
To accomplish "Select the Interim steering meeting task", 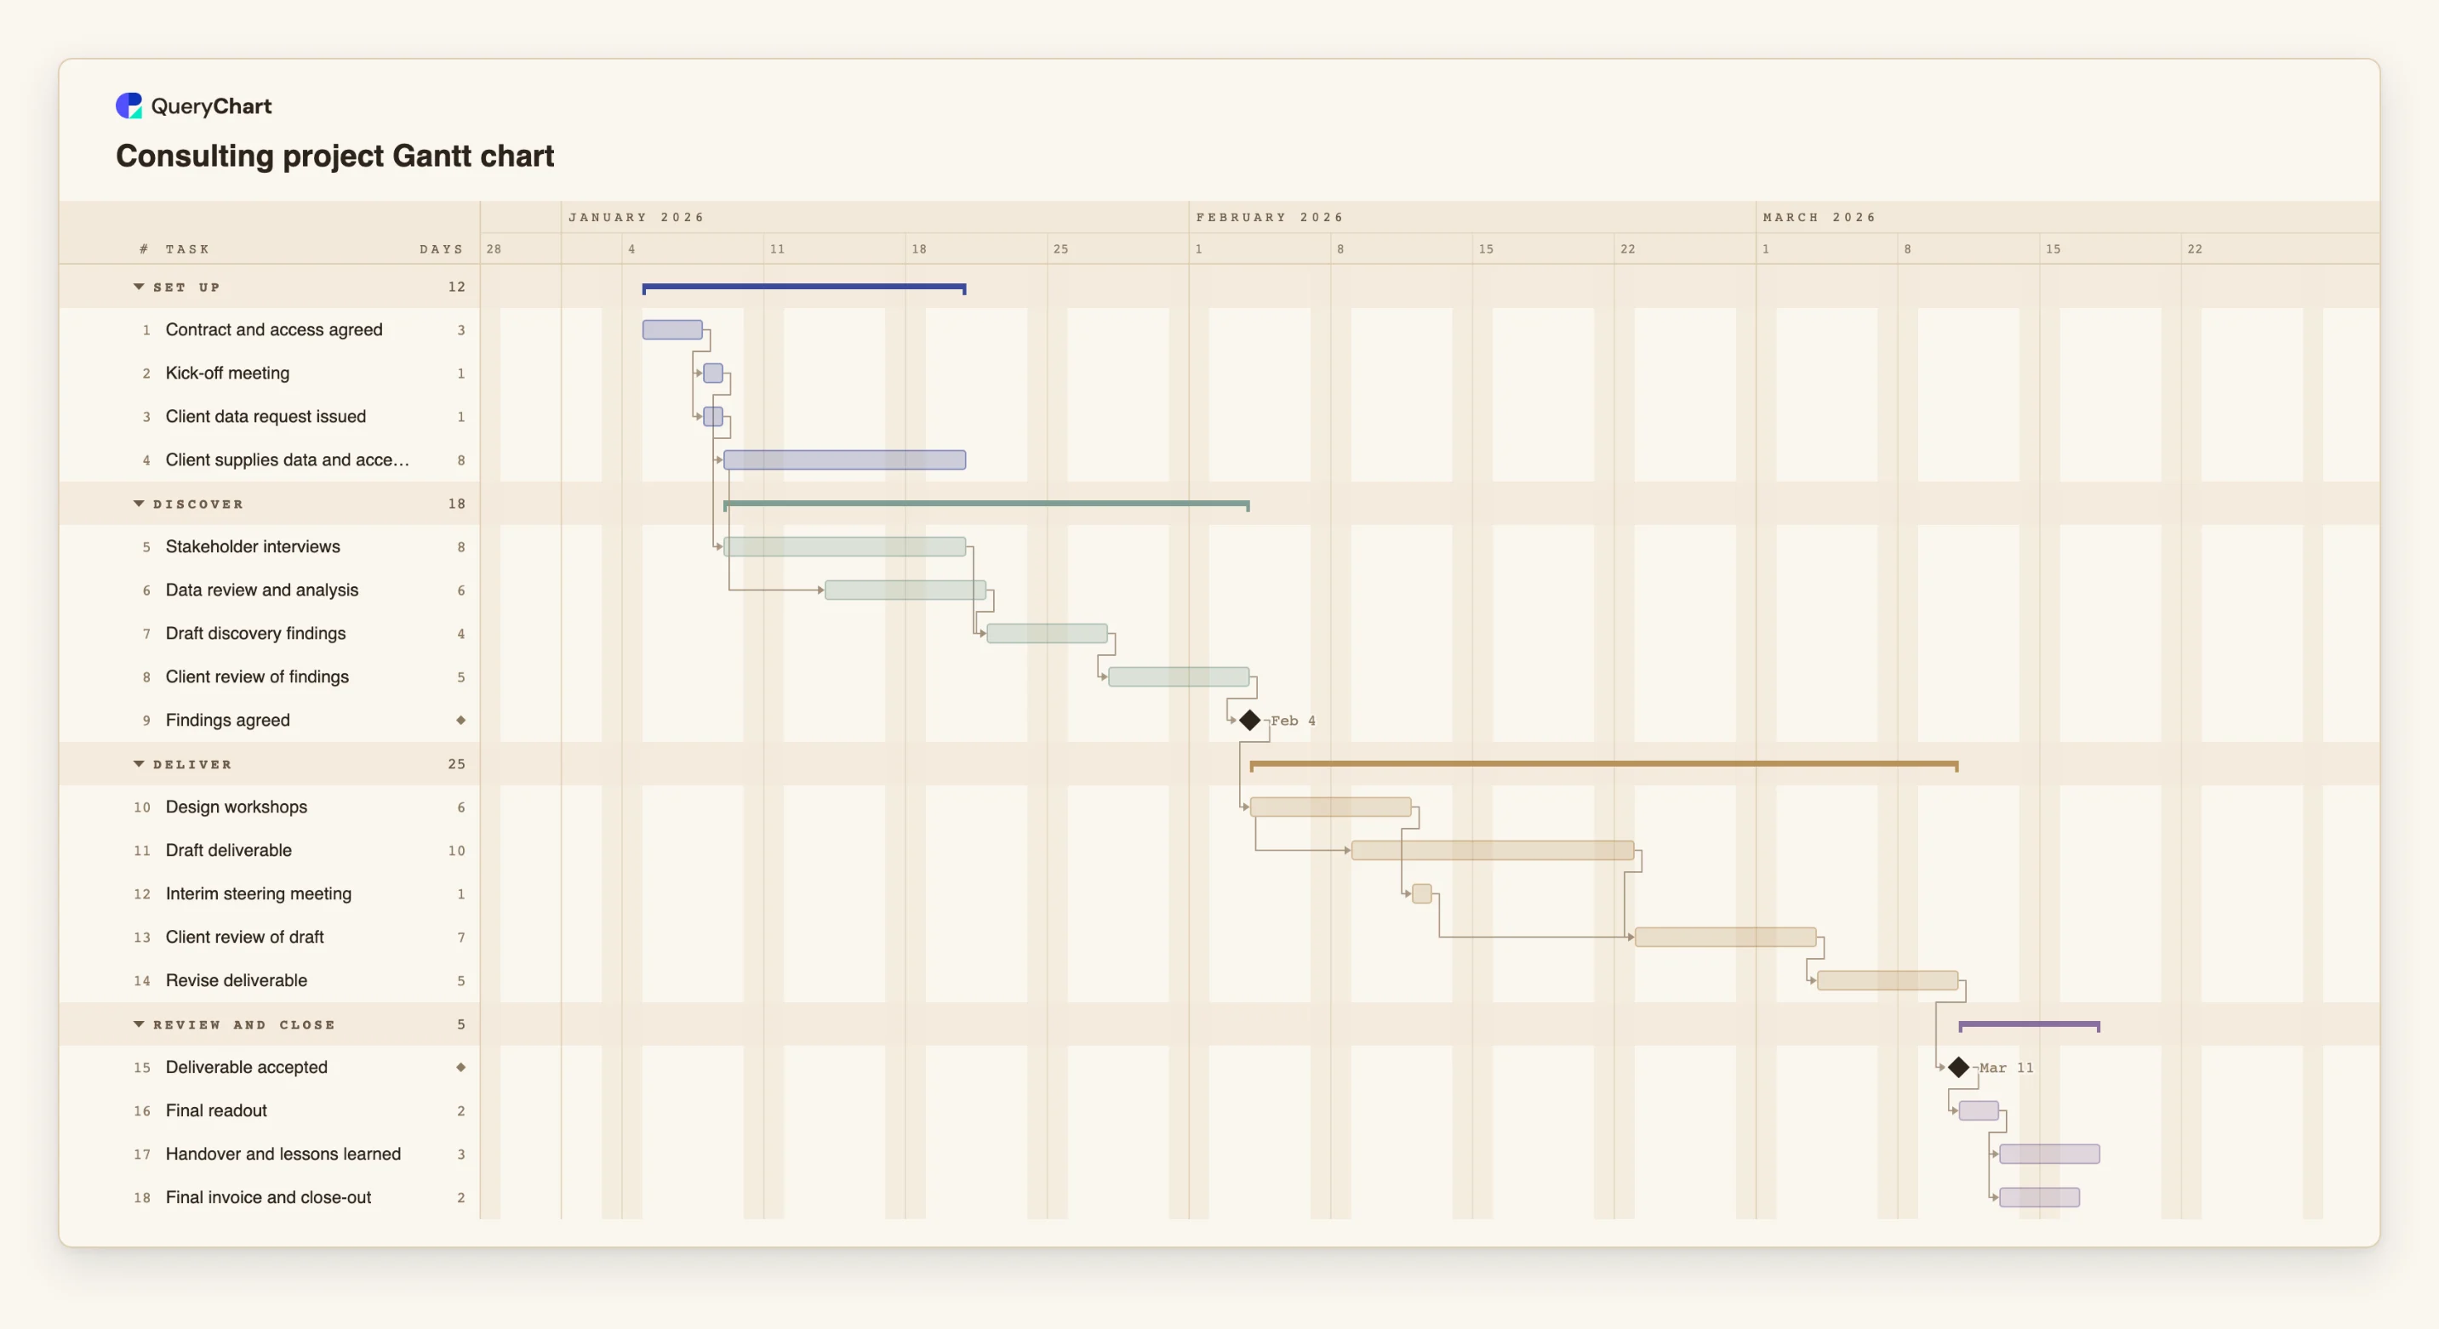I will [259, 893].
